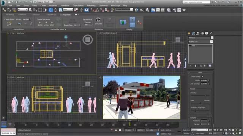Viewport: 243px width, 136px height.
Task: Expand the Define Idle Areas panel arrow
Action: click(65, 29)
